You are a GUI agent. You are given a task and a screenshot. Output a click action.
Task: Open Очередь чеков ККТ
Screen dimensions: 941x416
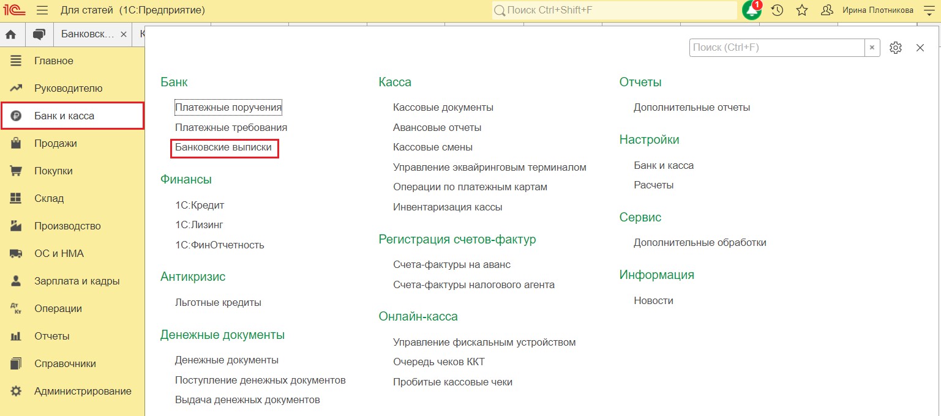tap(439, 362)
